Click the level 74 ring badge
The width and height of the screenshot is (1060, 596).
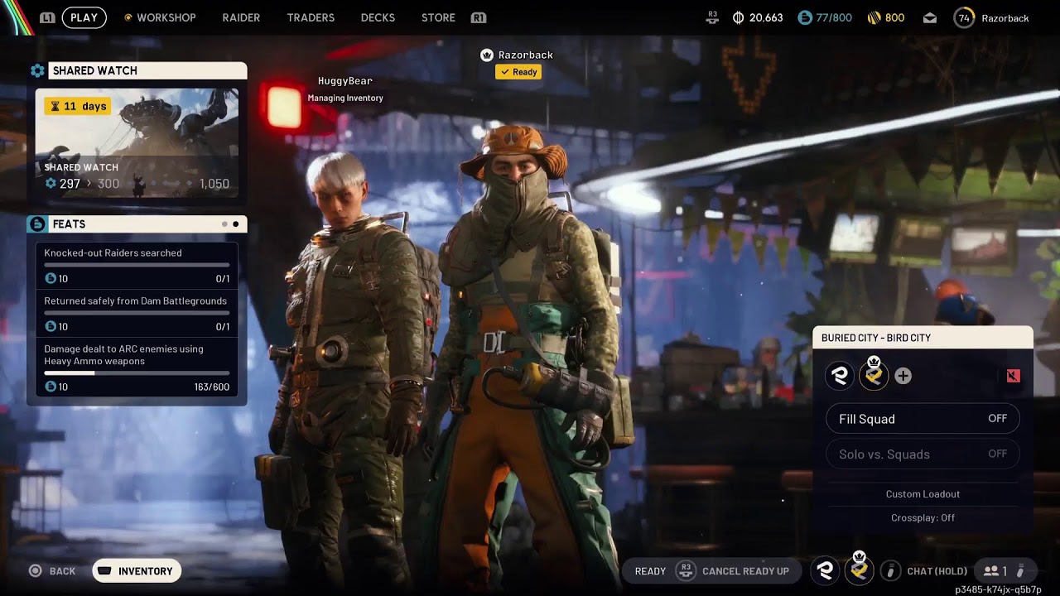964,17
